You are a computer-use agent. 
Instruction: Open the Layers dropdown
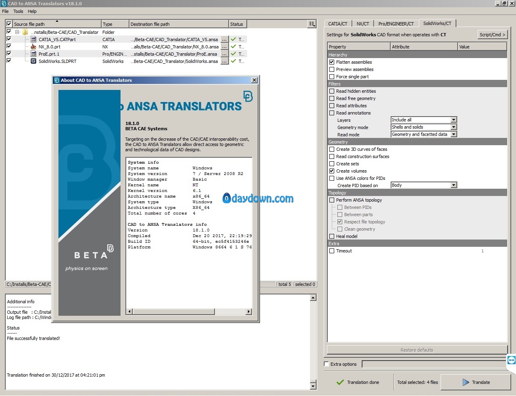point(424,120)
